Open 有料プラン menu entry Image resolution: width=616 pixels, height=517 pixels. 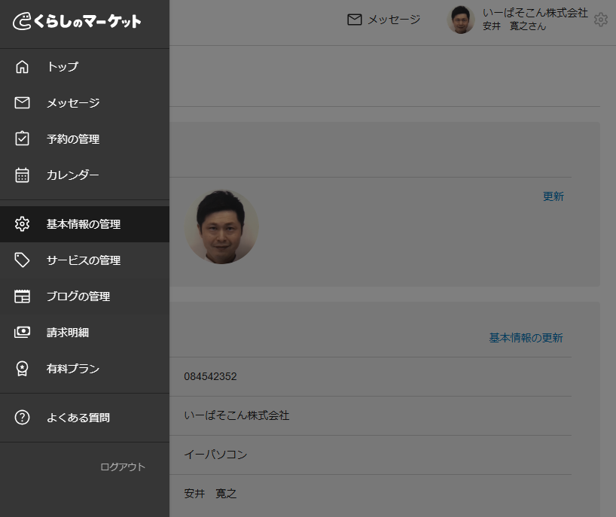tap(73, 369)
